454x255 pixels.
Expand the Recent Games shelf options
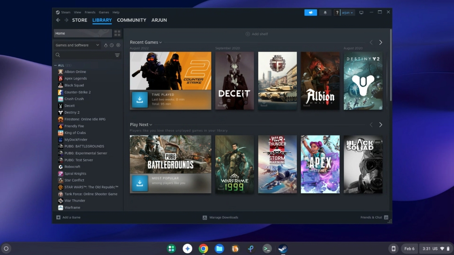pyautogui.click(x=161, y=42)
